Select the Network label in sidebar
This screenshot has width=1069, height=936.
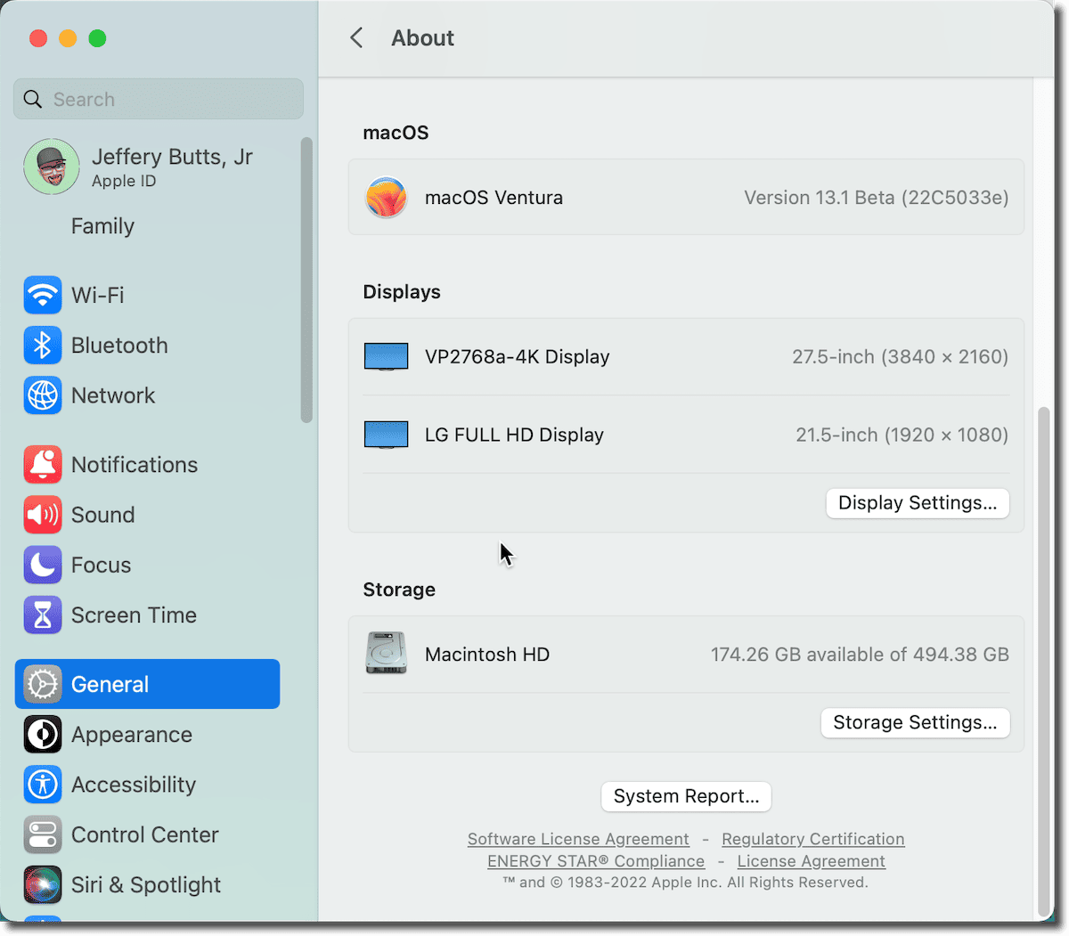[113, 395]
